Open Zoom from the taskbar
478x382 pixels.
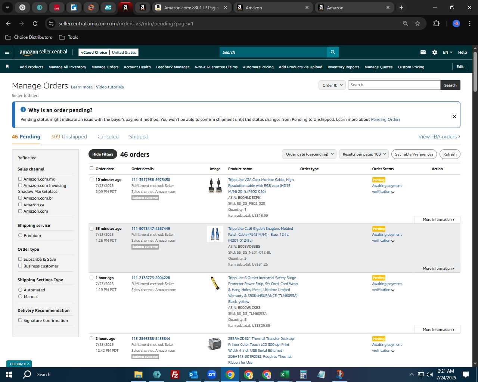tap(212, 375)
